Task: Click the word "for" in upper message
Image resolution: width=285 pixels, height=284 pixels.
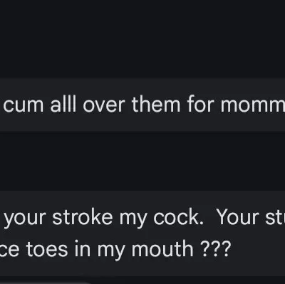Action: 200,105
